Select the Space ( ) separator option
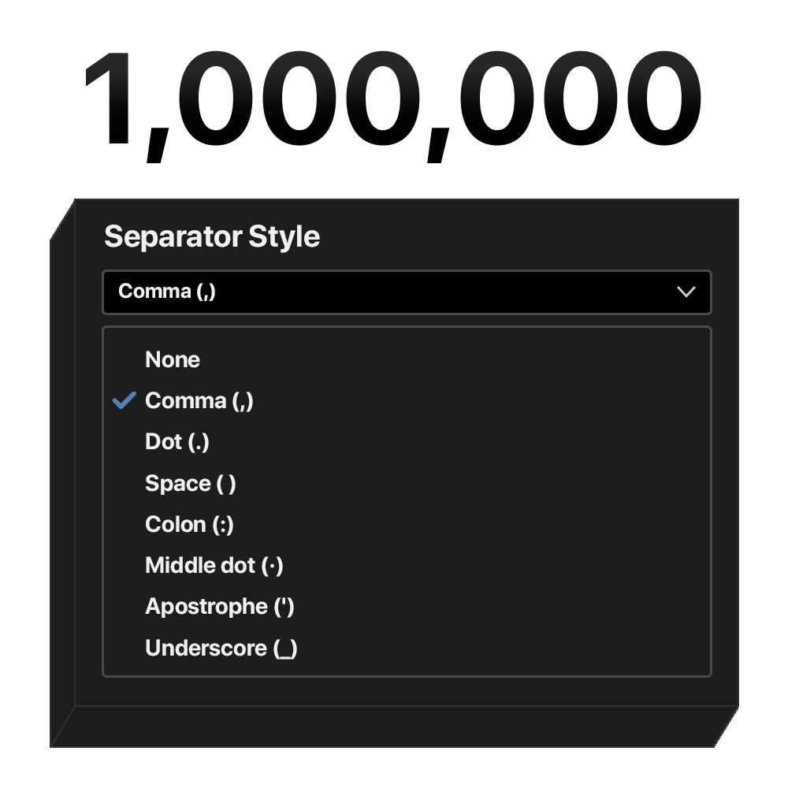The width and height of the screenshot is (788, 788). [x=190, y=483]
